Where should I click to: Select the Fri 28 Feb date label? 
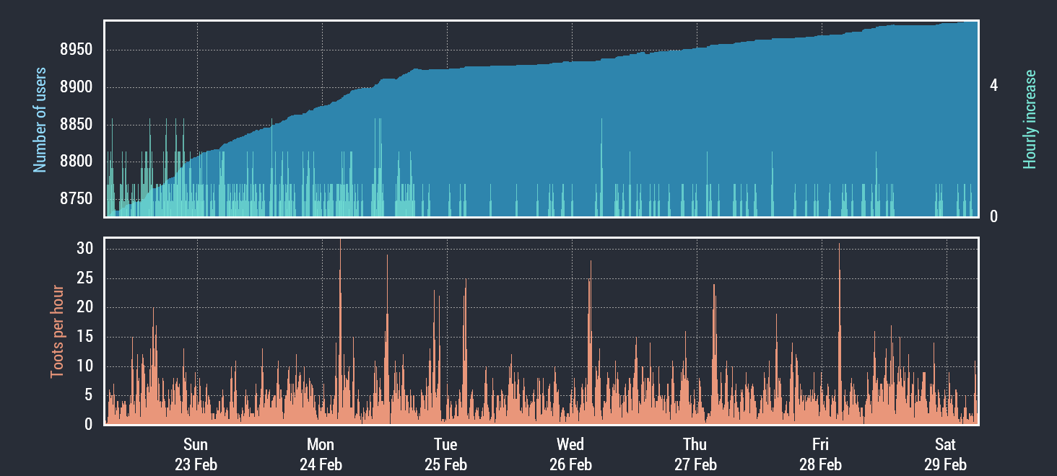click(x=820, y=454)
